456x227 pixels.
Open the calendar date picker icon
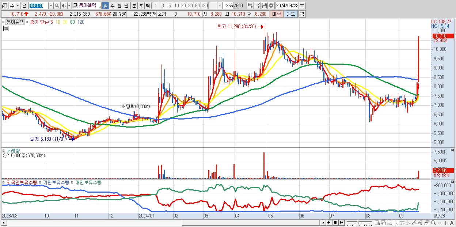302,5
